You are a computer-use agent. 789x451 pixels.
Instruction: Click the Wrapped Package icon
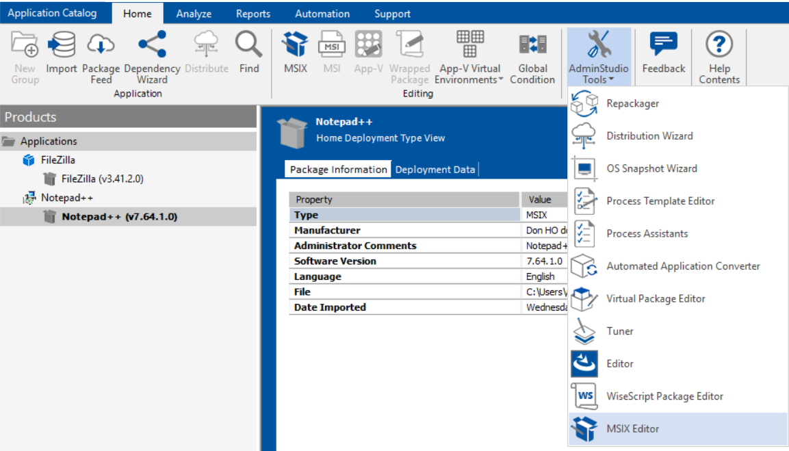coord(410,44)
